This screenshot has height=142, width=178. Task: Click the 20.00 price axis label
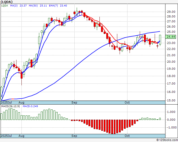point(171,62)
